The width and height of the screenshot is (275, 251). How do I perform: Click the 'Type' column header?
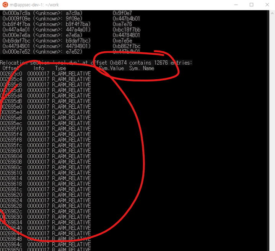(60, 68)
